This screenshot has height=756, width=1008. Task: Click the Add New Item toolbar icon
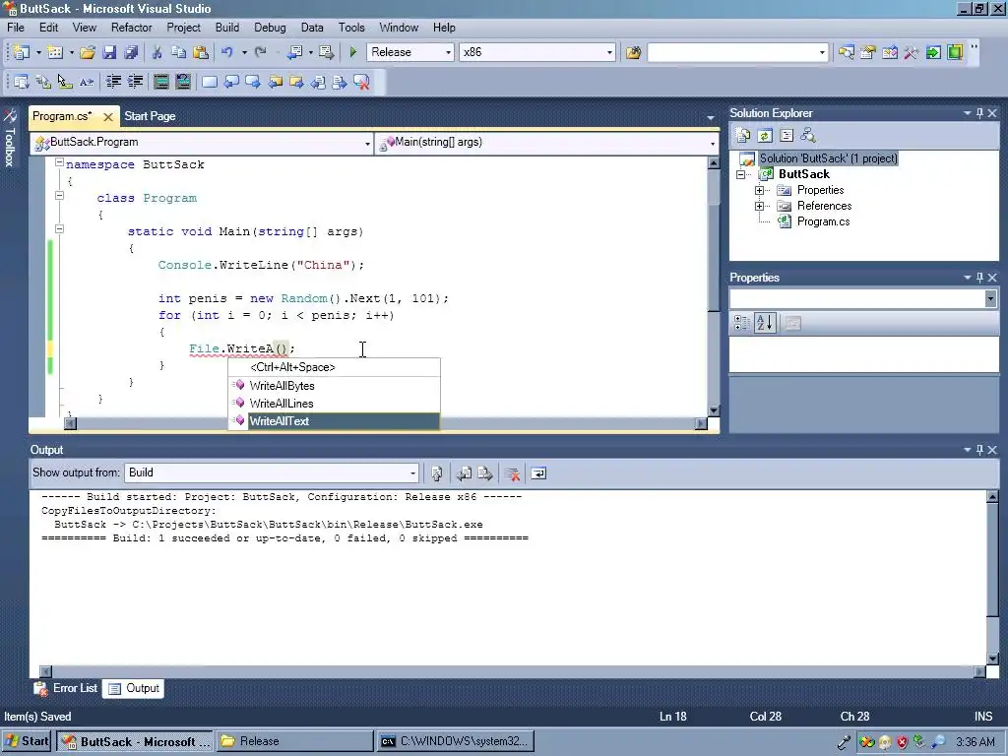click(x=55, y=52)
